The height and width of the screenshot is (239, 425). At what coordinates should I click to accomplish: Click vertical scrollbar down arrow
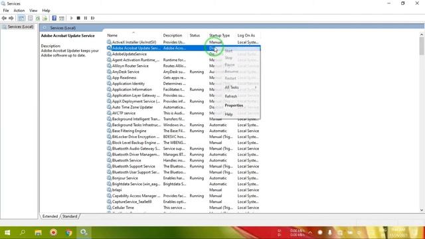coord(422,210)
